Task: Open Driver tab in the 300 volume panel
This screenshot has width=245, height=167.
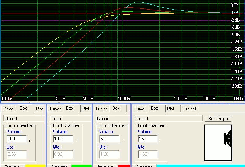Action: point(9,109)
